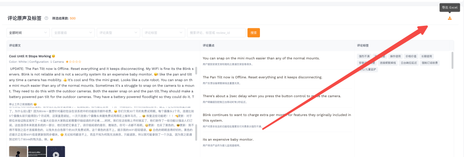Image resolution: width=464 pixels, height=157 pixels.
Task: Click key point 'Blink continues to want to charge extra'
Action: pos(277,117)
